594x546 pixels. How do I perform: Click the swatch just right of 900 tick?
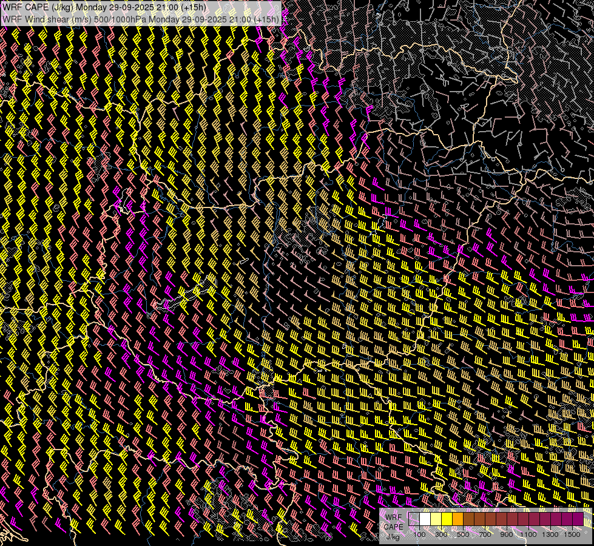click(512, 519)
